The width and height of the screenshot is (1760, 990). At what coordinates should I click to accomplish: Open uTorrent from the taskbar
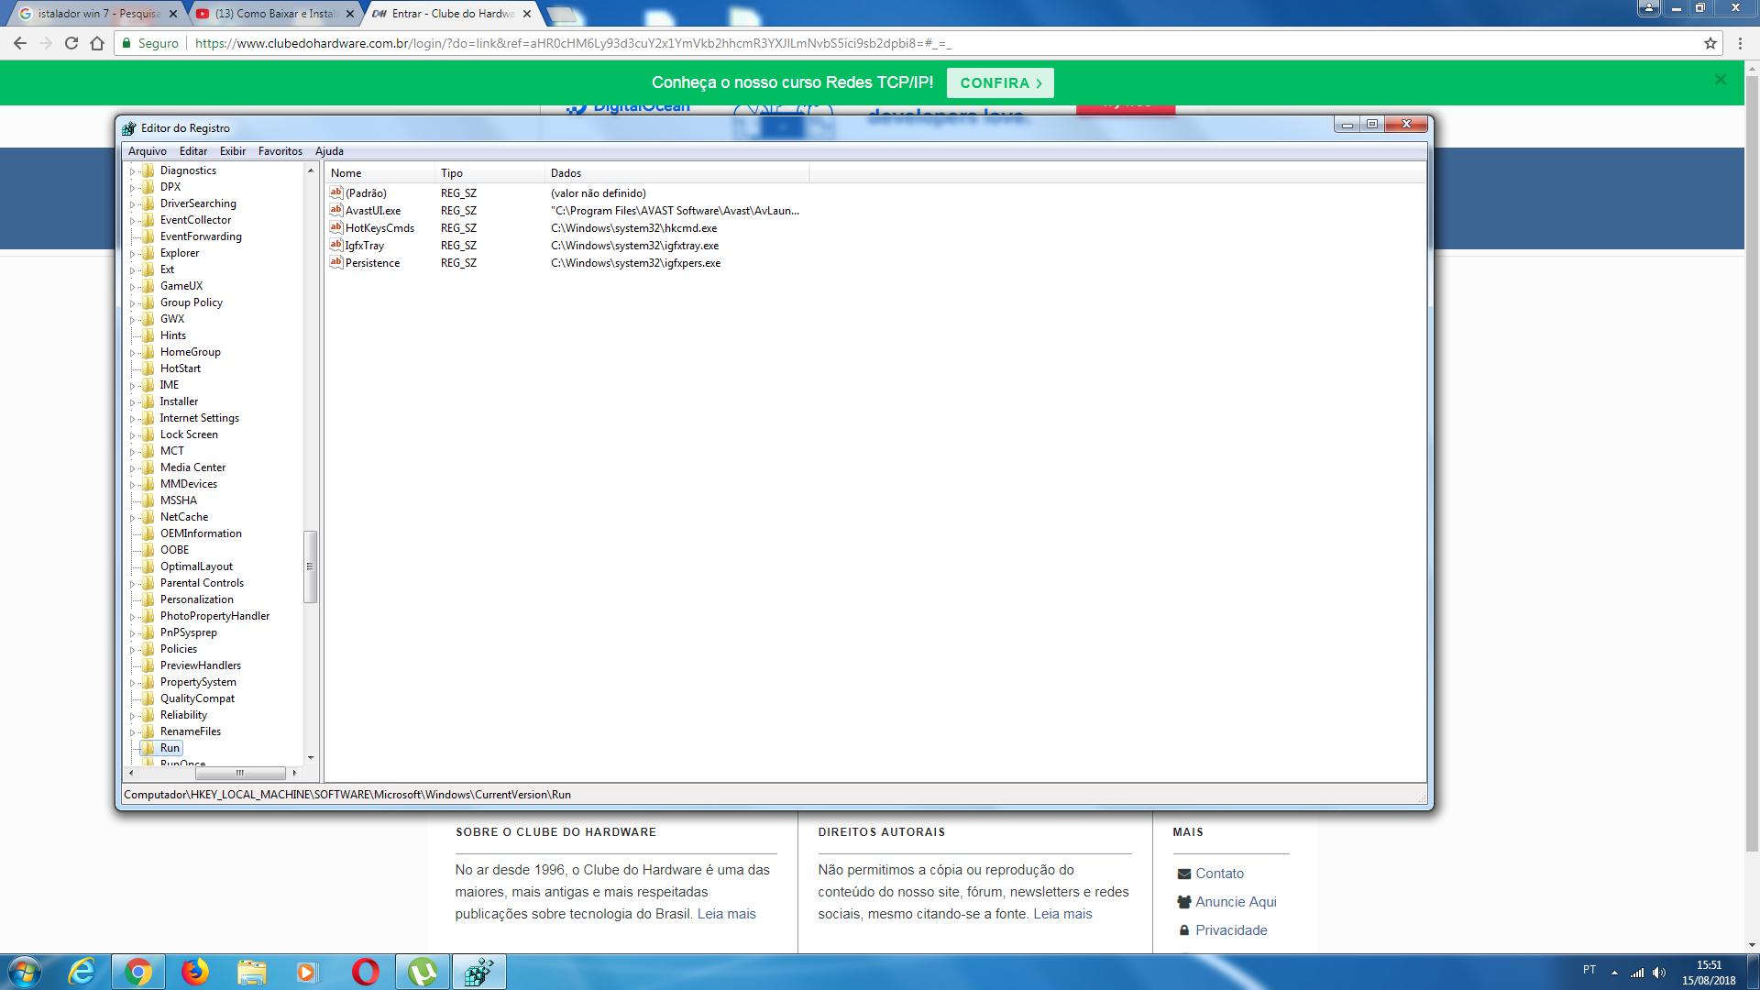[x=423, y=972]
